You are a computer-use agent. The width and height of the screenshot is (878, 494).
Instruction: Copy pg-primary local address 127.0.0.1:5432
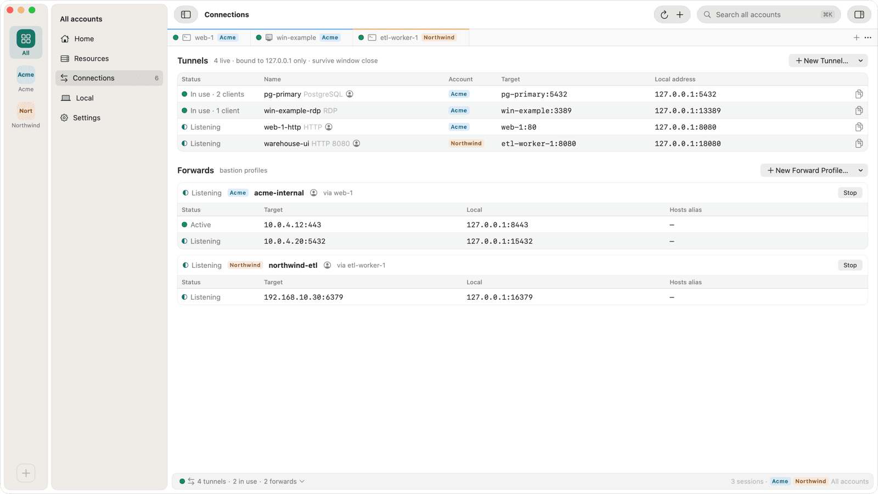[859, 94]
